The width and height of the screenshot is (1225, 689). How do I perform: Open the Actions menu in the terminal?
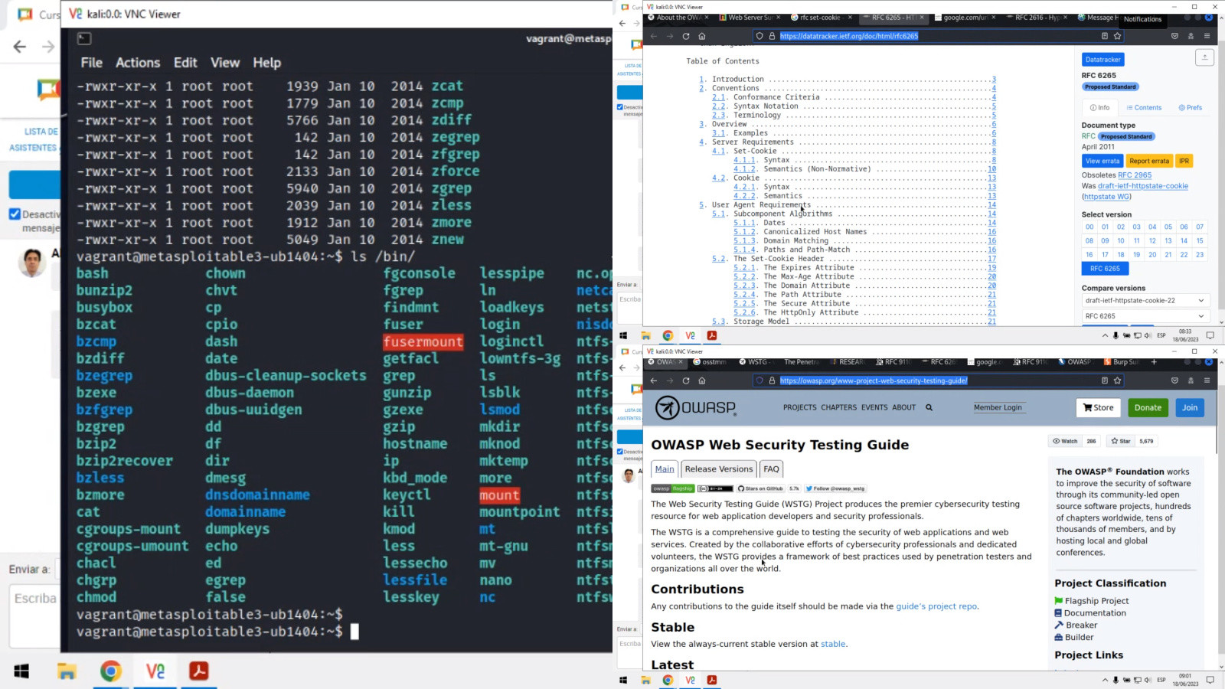138,63
